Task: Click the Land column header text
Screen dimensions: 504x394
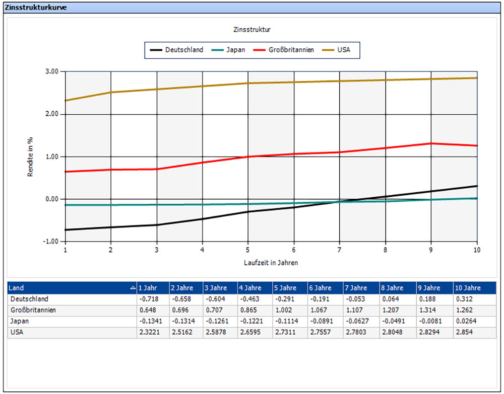Action: tap(17, 288)
